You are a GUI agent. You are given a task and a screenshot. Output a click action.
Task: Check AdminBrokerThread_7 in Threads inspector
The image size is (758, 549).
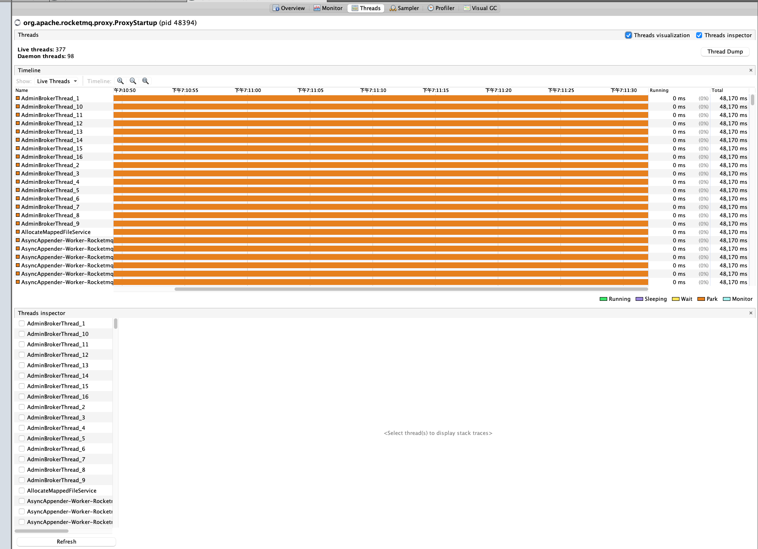22,459
